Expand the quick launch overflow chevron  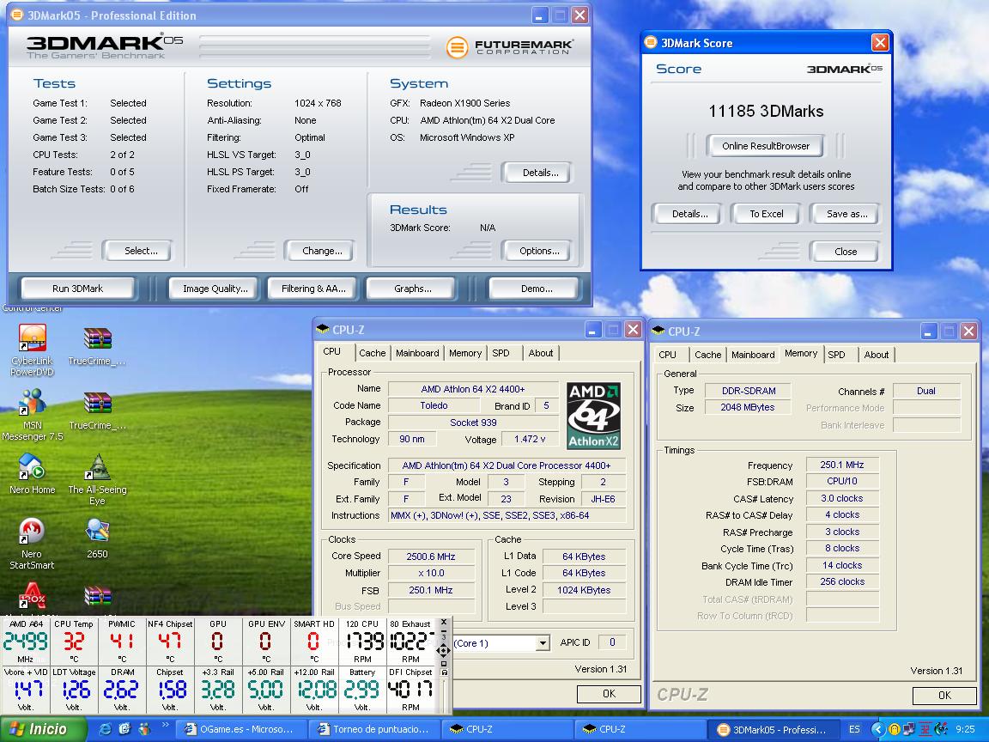[165, 727]
